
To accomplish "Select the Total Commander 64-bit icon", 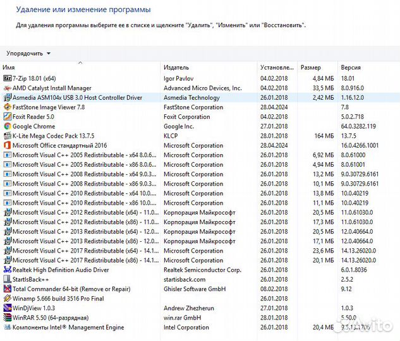I will (7, 289).
